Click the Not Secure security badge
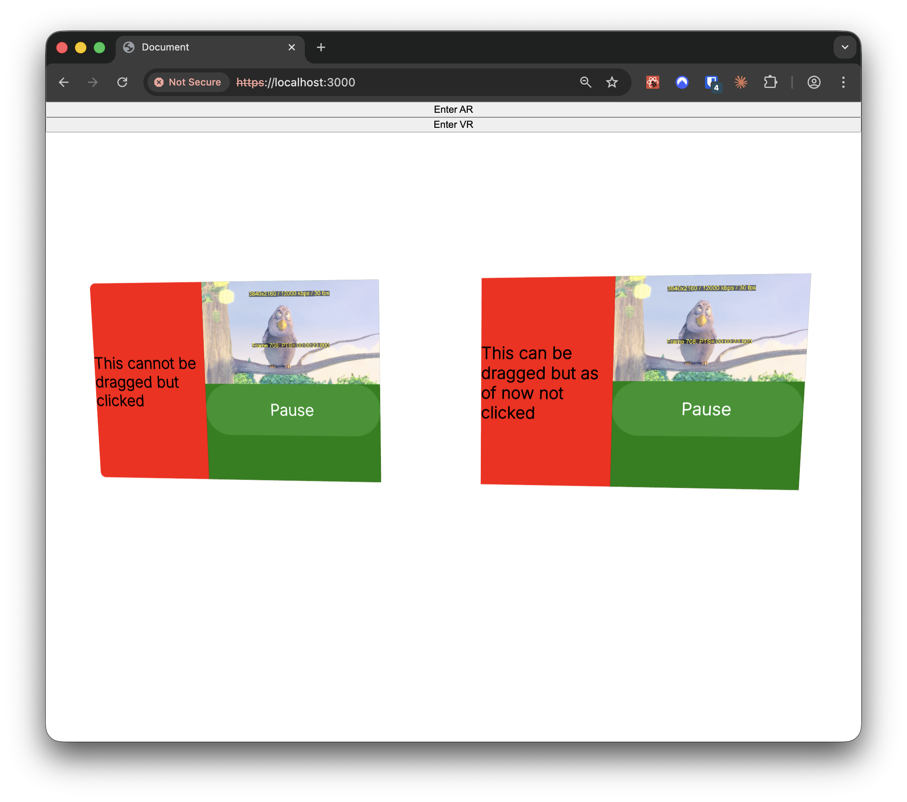The width and height of the screenshot is (907, 802). [188, 82]
